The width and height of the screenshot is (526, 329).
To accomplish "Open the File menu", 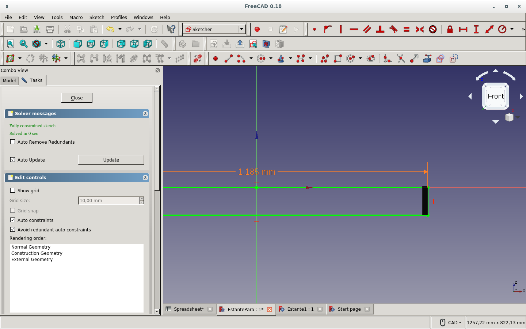I will click(x=8, y=17).
